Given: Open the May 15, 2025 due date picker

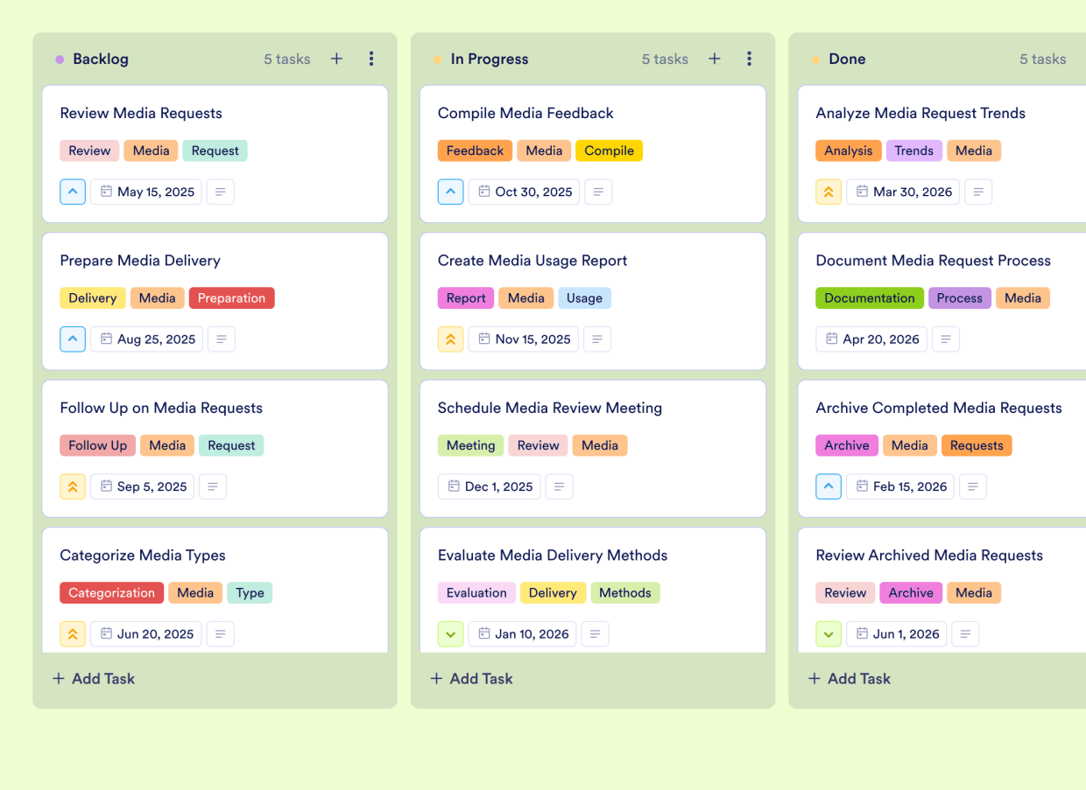Looking at the screenshot, I should pyautogui.click(x=146, y=192).
